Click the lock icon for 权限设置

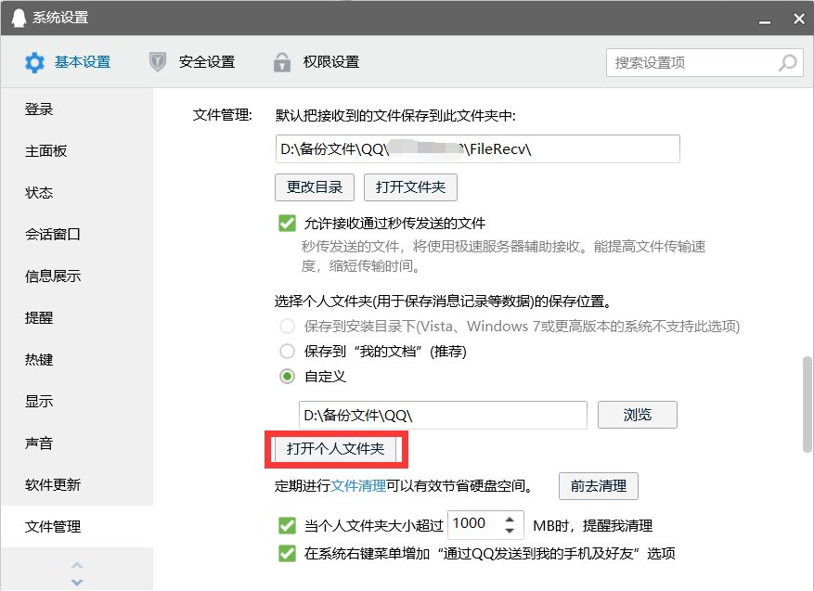[281, 61]
